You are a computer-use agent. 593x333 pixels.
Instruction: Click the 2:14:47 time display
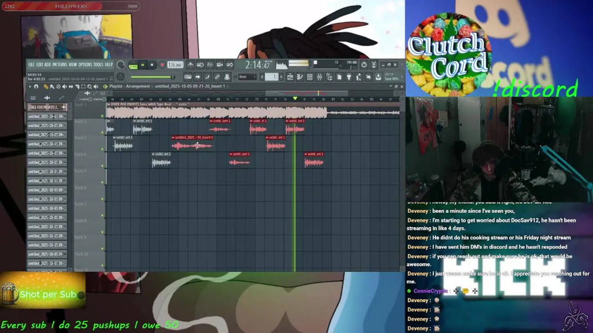click(x=258, y=65)
